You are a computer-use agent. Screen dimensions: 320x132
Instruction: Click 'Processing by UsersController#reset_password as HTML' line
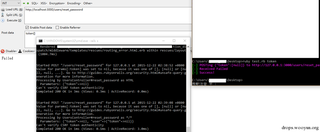click(85, 80)
